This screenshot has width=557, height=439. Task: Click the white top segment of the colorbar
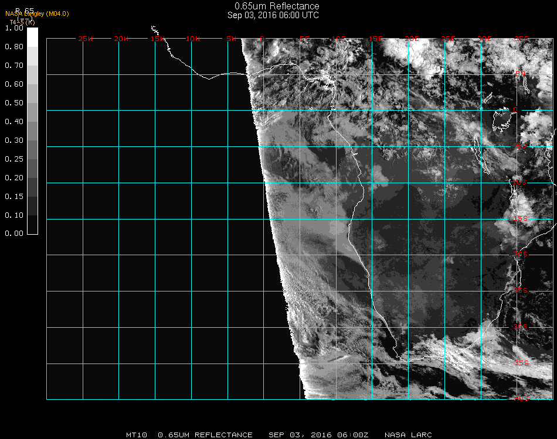click(33, 36)
